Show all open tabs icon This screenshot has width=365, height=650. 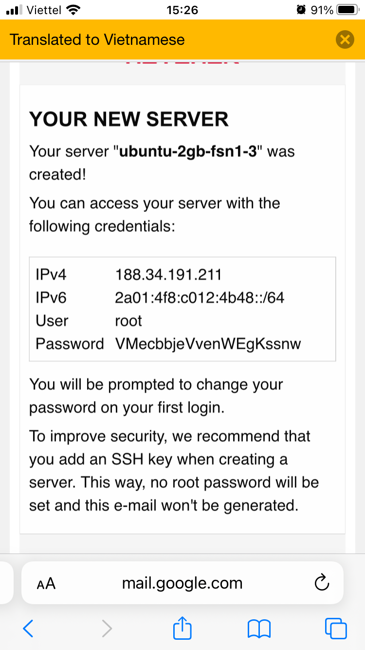click(x=336, y=629)
